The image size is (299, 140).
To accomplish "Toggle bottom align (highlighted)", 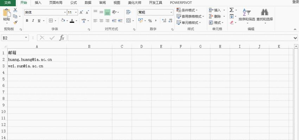I will pyautogui.click(x=107, y=12).
